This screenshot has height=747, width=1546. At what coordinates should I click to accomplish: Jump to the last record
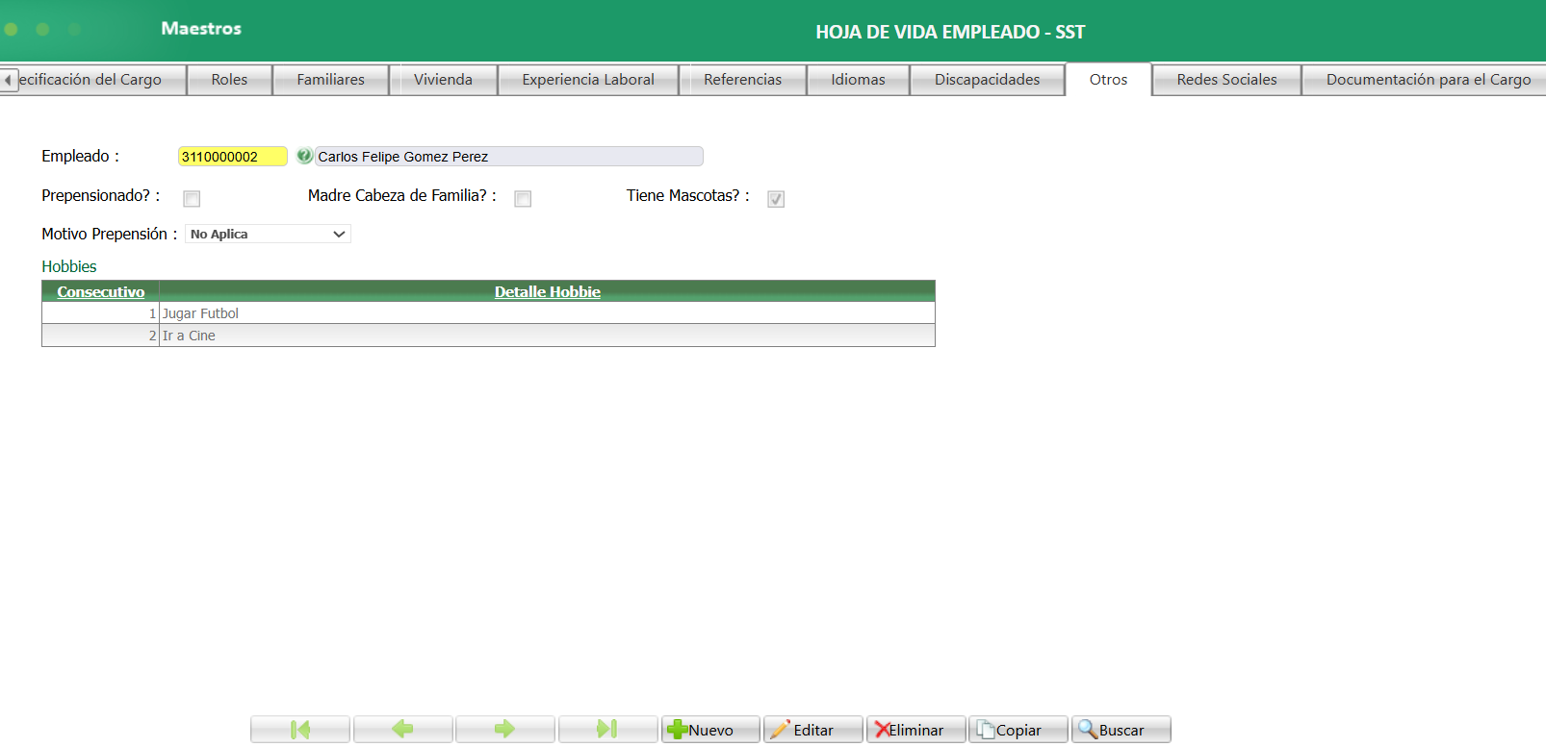point(607,730)
